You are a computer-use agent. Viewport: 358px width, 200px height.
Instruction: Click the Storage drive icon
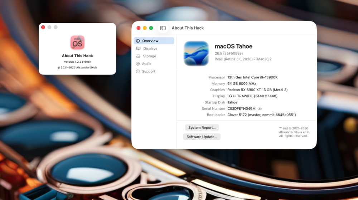pyautogui.click(x=138, y=56)
